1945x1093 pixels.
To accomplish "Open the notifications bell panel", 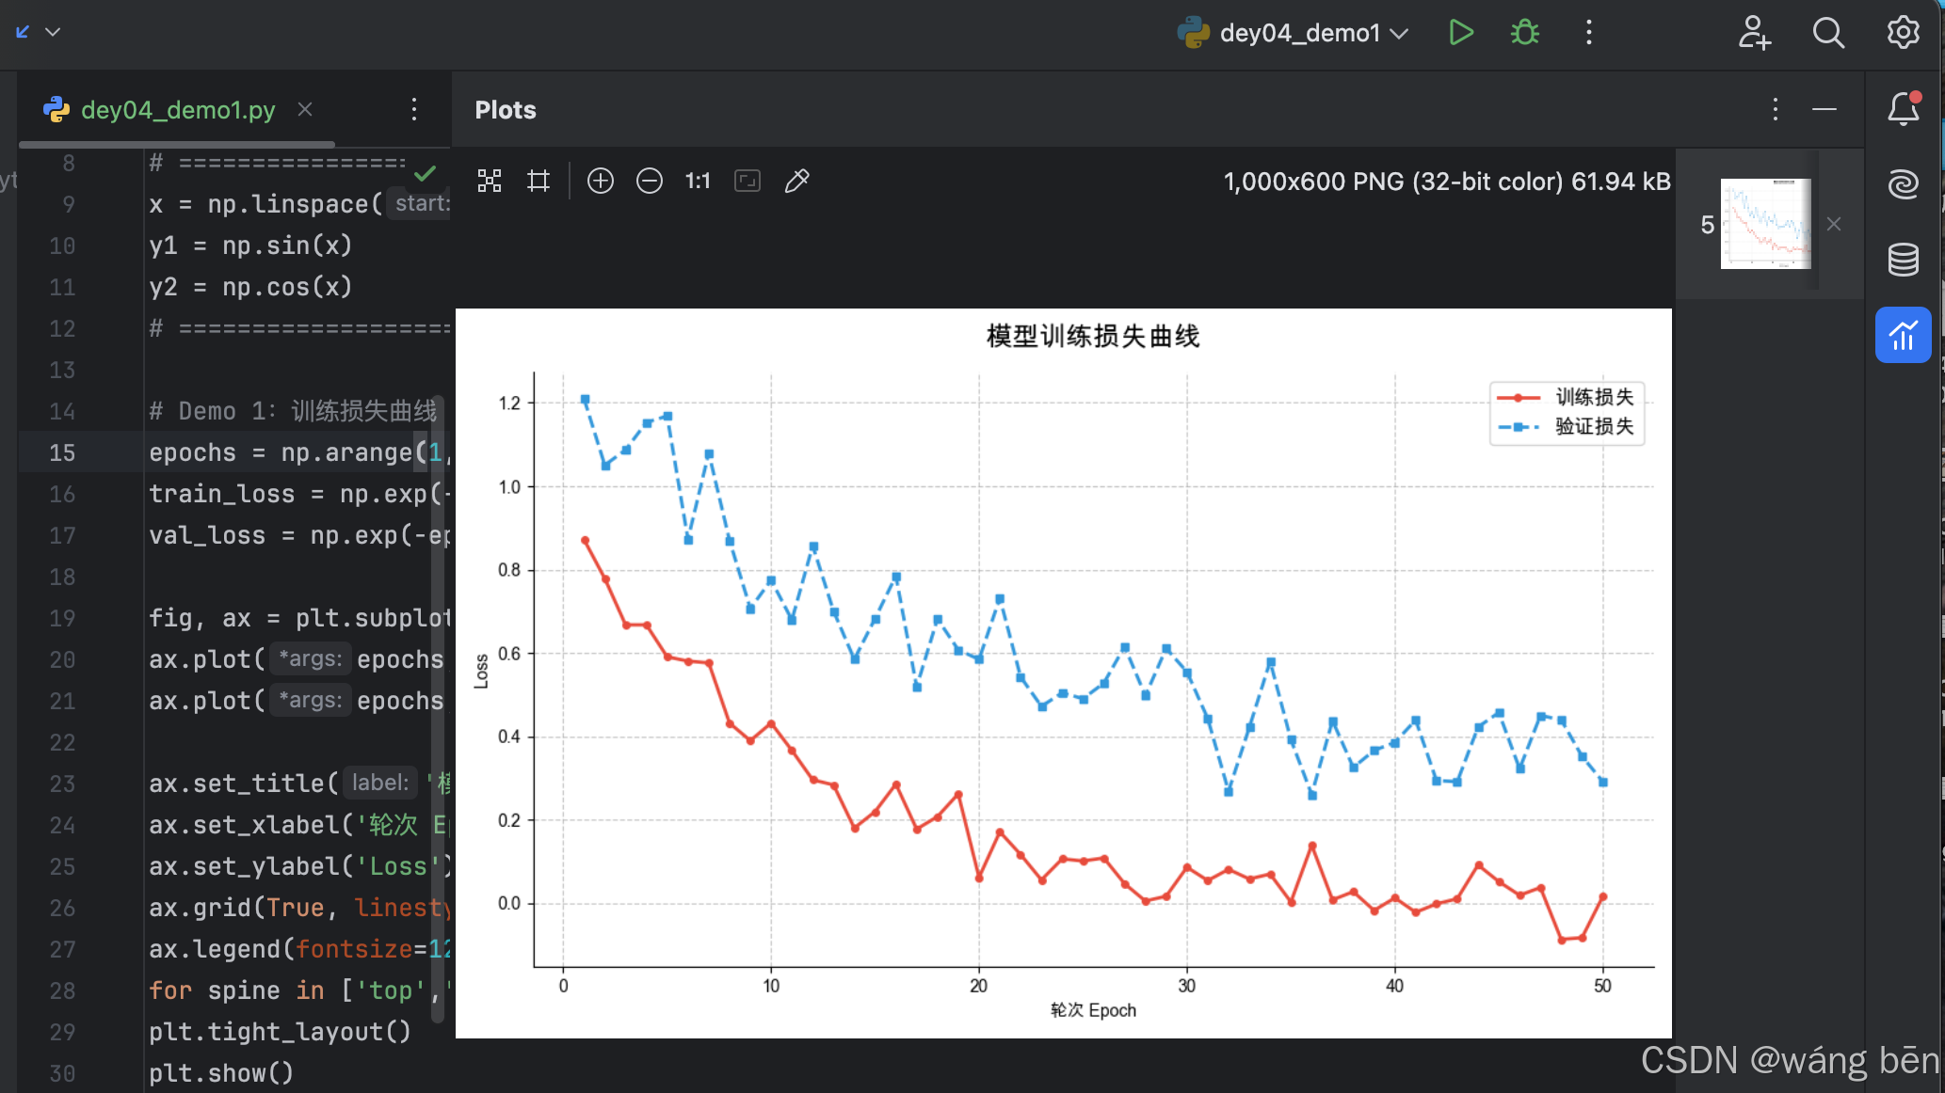I will pyautogui.click(x=1903, y=109).
